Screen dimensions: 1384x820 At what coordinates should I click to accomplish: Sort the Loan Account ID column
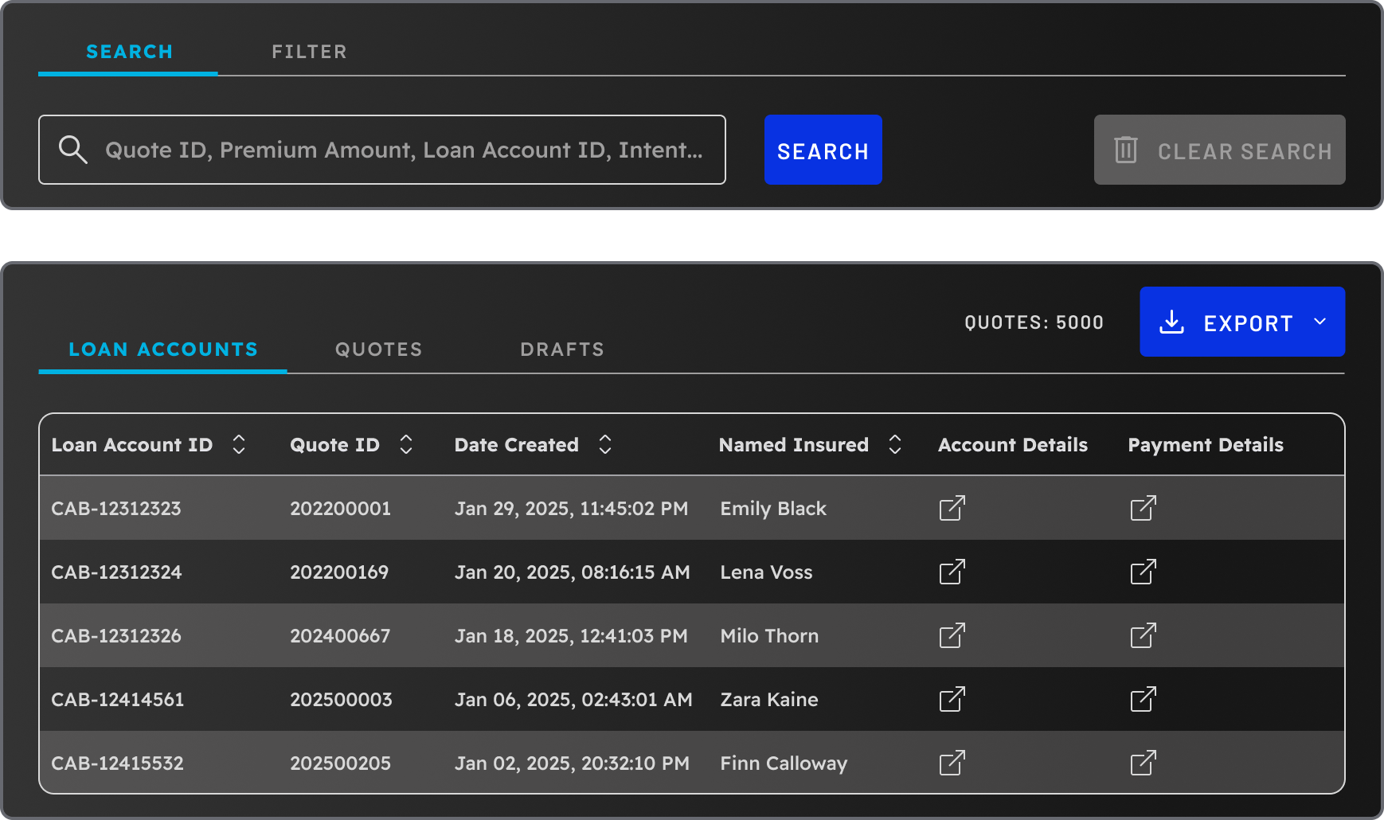click(x=239, y=444)
